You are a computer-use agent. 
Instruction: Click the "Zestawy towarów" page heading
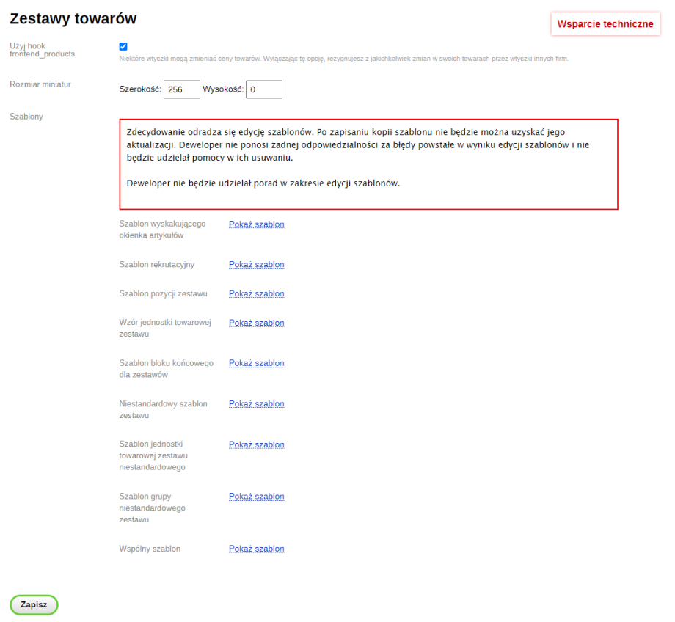[x=73, y=18]
